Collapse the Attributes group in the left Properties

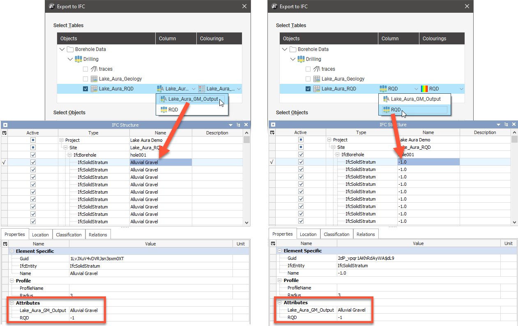[x=12, y=303]
